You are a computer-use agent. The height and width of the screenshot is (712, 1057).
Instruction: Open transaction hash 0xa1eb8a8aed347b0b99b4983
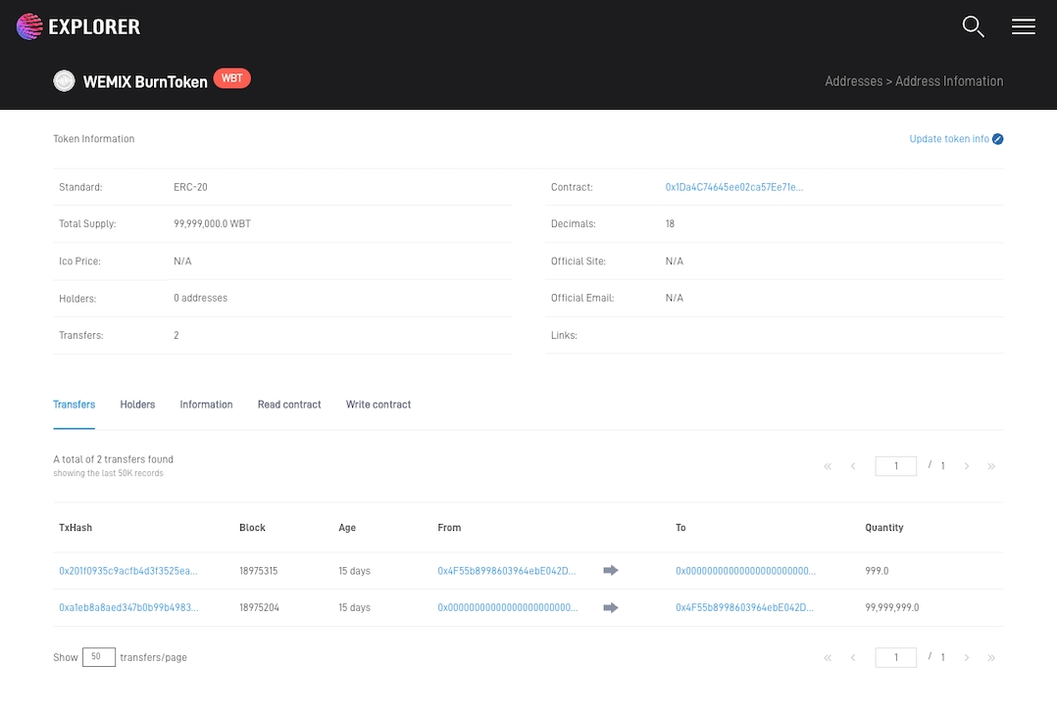coord(128,608)
